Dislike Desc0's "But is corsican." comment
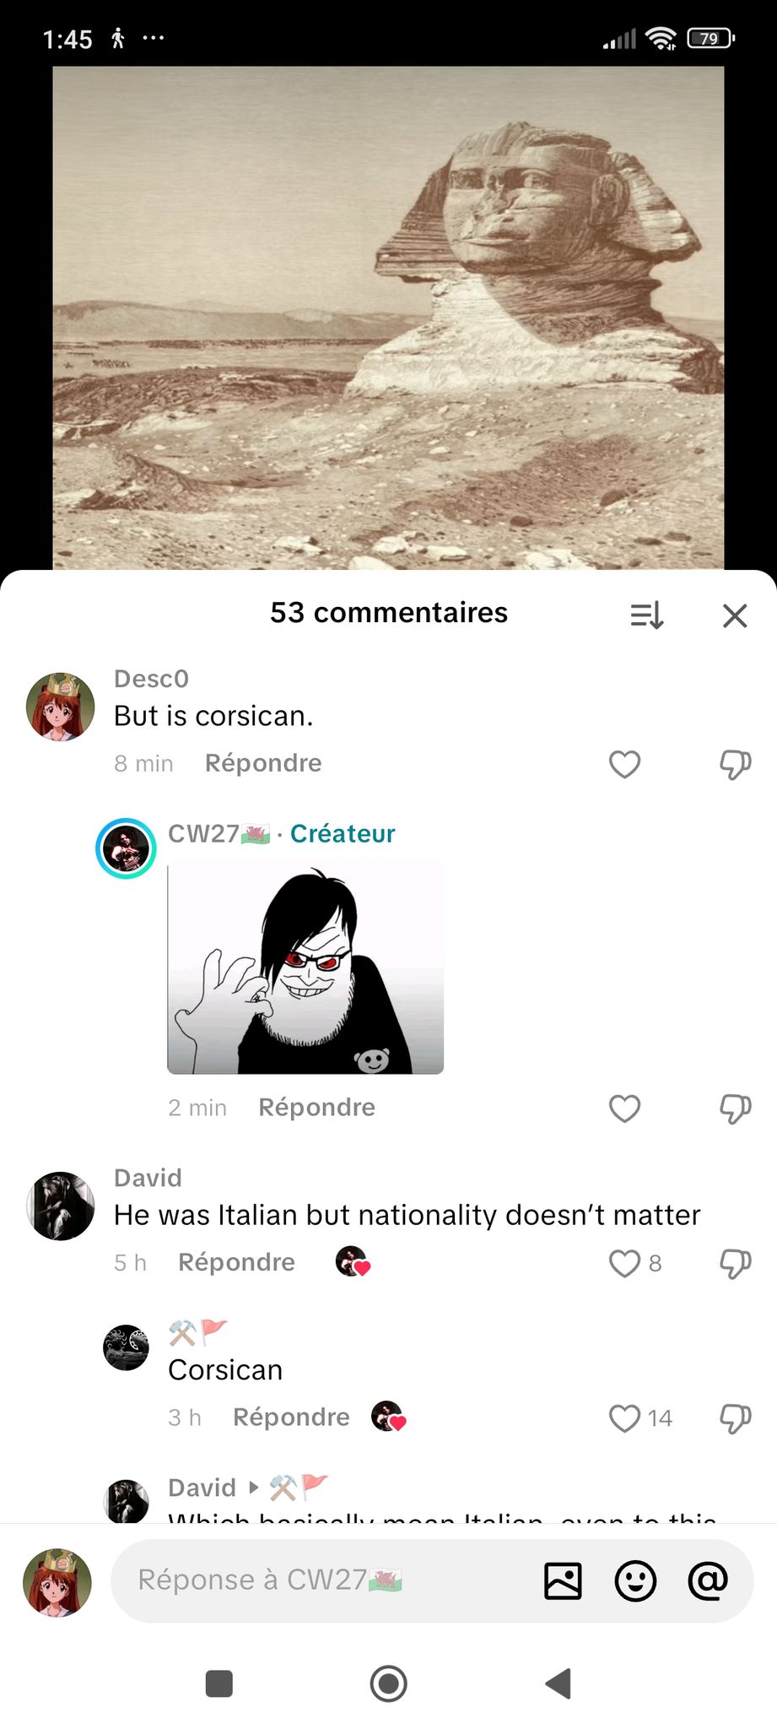This screenshot has width=777, height=1729. [x=735, y=764]
